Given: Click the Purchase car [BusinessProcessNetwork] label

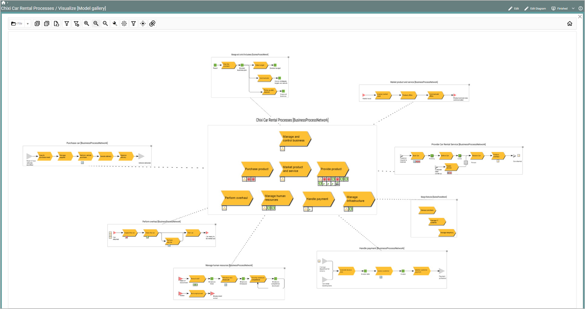Looking at the screenshot, I should coord(87,143).
